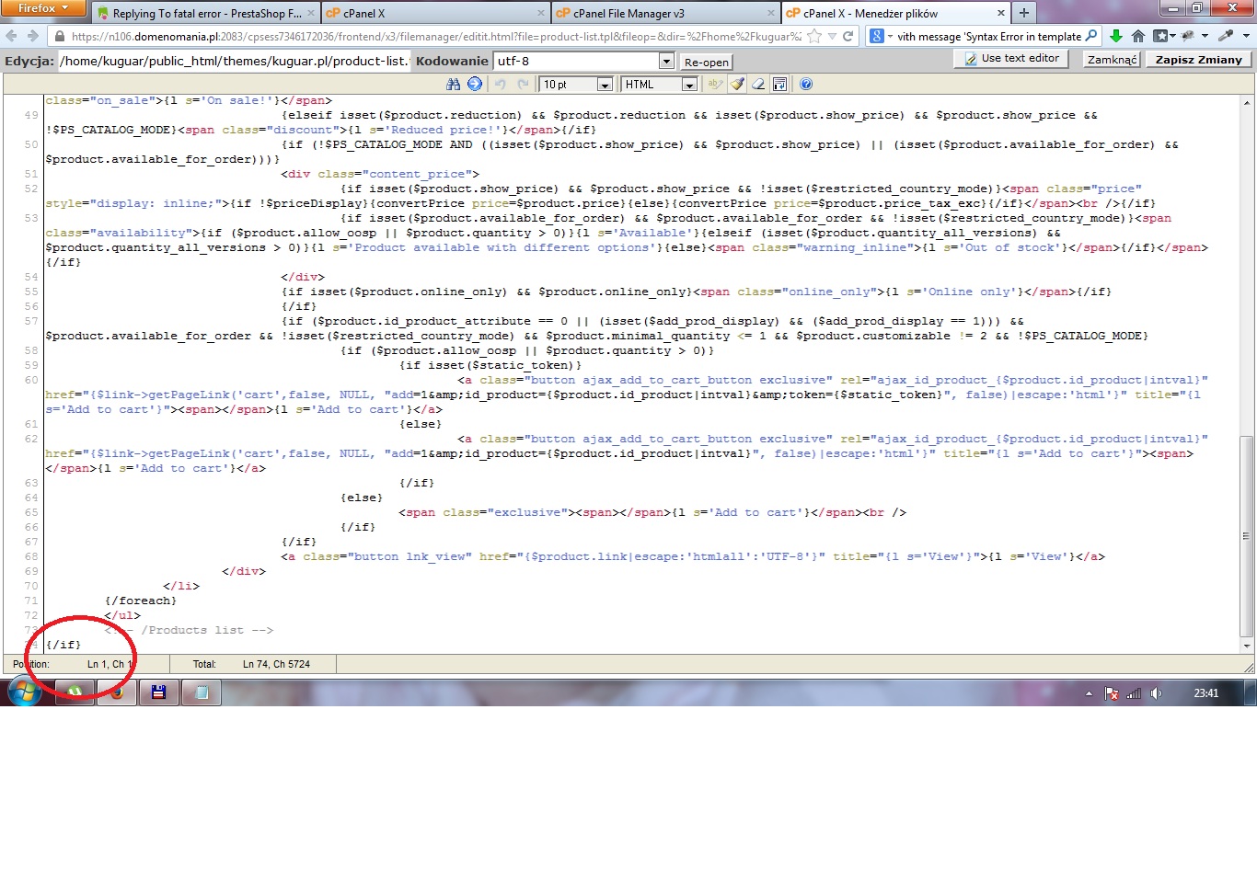Screen dimensions: 1257x881
Task: Open the HTML syntax dropdown
Action: pos(688,85)
